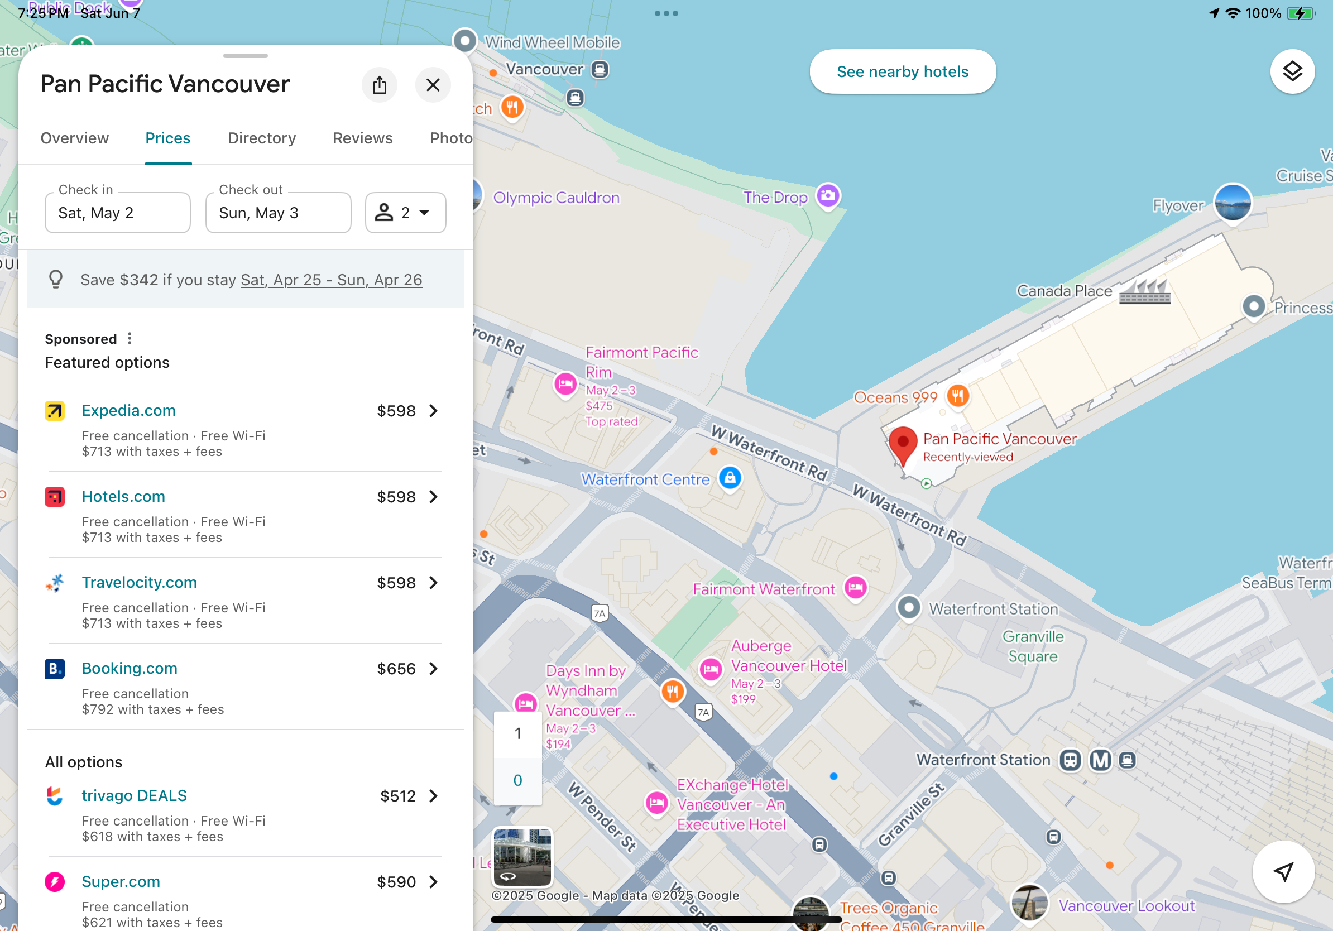Tap the EXchange Hotel Vancouver pin
This screenshot has width=1333, height=931.
click(656, 803)
